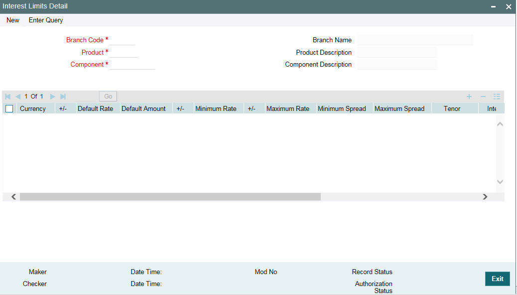Click the horizontal scrollbar right arrow
The width and height of the screenshot is (517, 295).
(485, 197)
